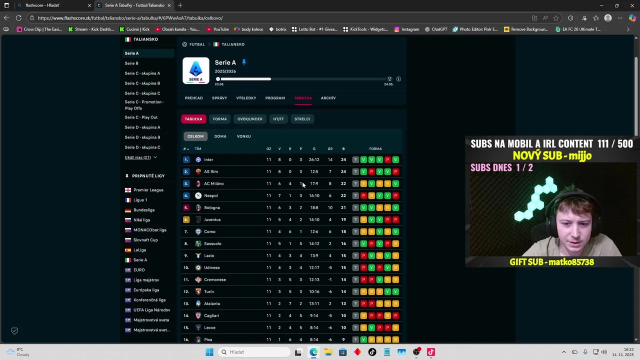The image size is (640, 360).
Task: Click the shield icon at bottom left
Action: (14, 331)
